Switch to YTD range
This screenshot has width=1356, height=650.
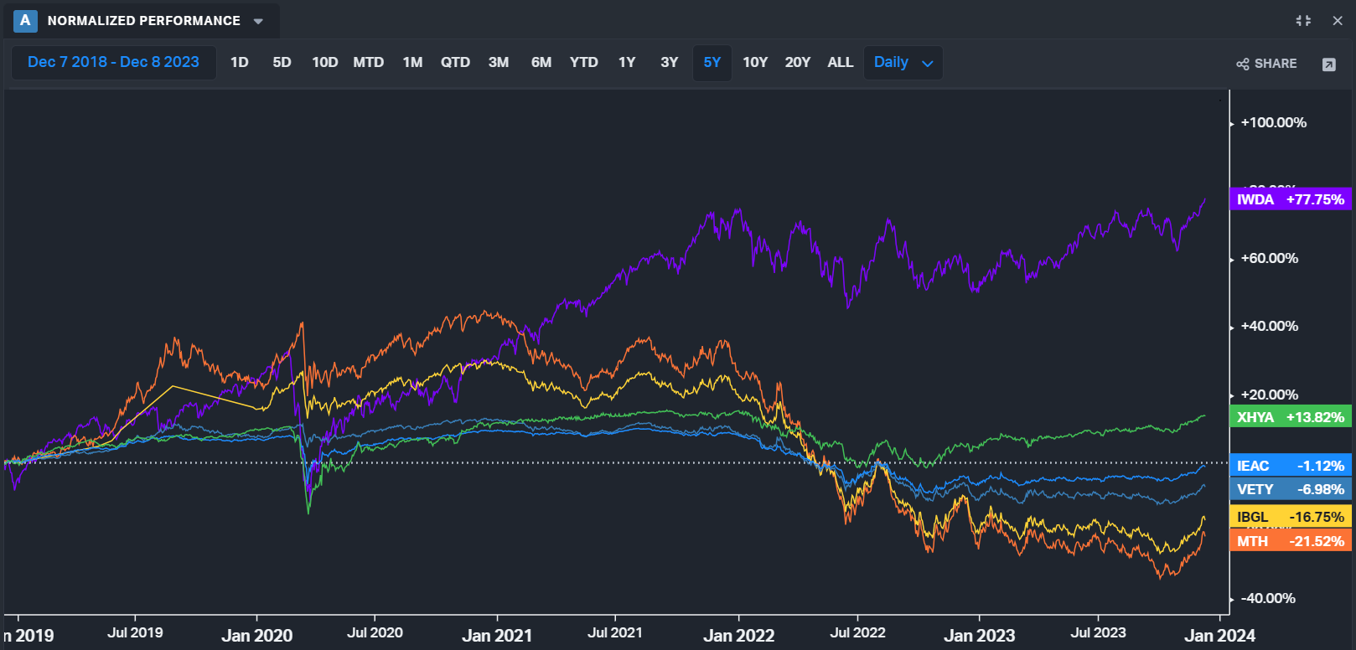pyautogui.click(x=584, y=62)
